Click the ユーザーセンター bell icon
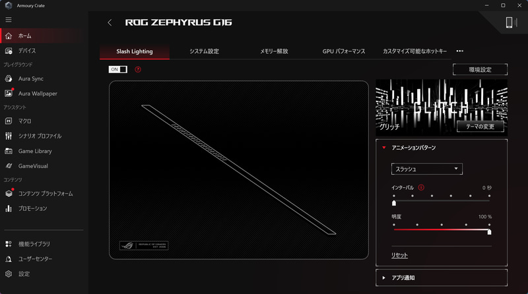Viewport: 528px width, 294px height. [x=9, y=259]
